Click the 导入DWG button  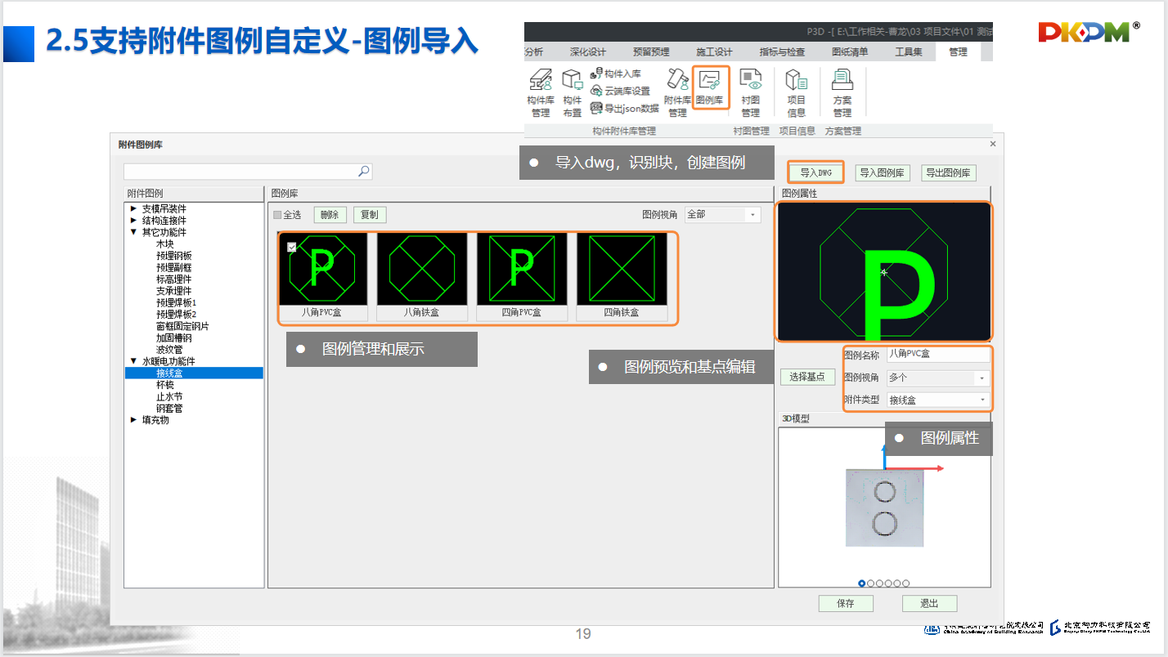click(x=815, y=172)
